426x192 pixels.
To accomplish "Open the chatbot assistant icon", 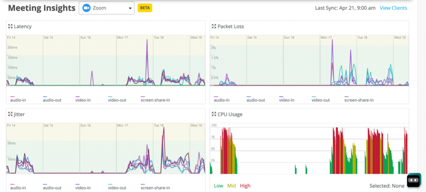I will (414, 180).
